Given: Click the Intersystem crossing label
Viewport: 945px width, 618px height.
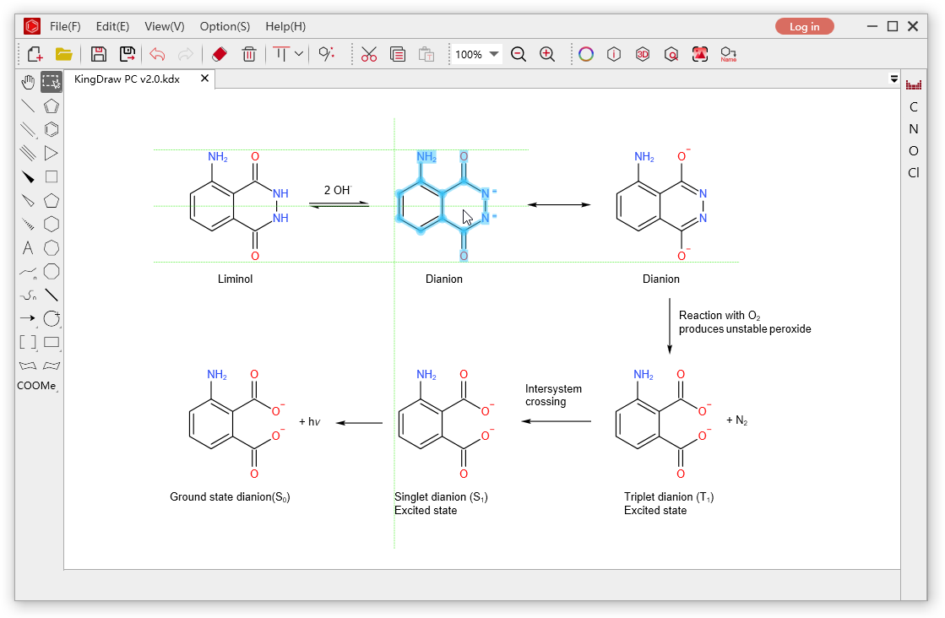Looking at the screenshot, I should pyautogui.click(x=553, y=395).
